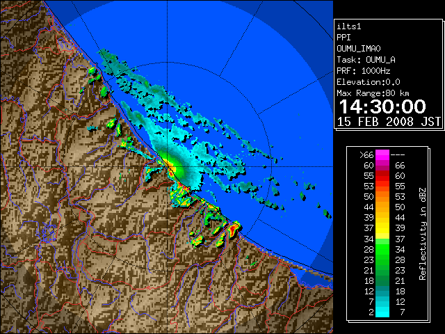Pick the bright green swatch between '28' and '34'
445x334 pixels.
click(x=382, y=249)
